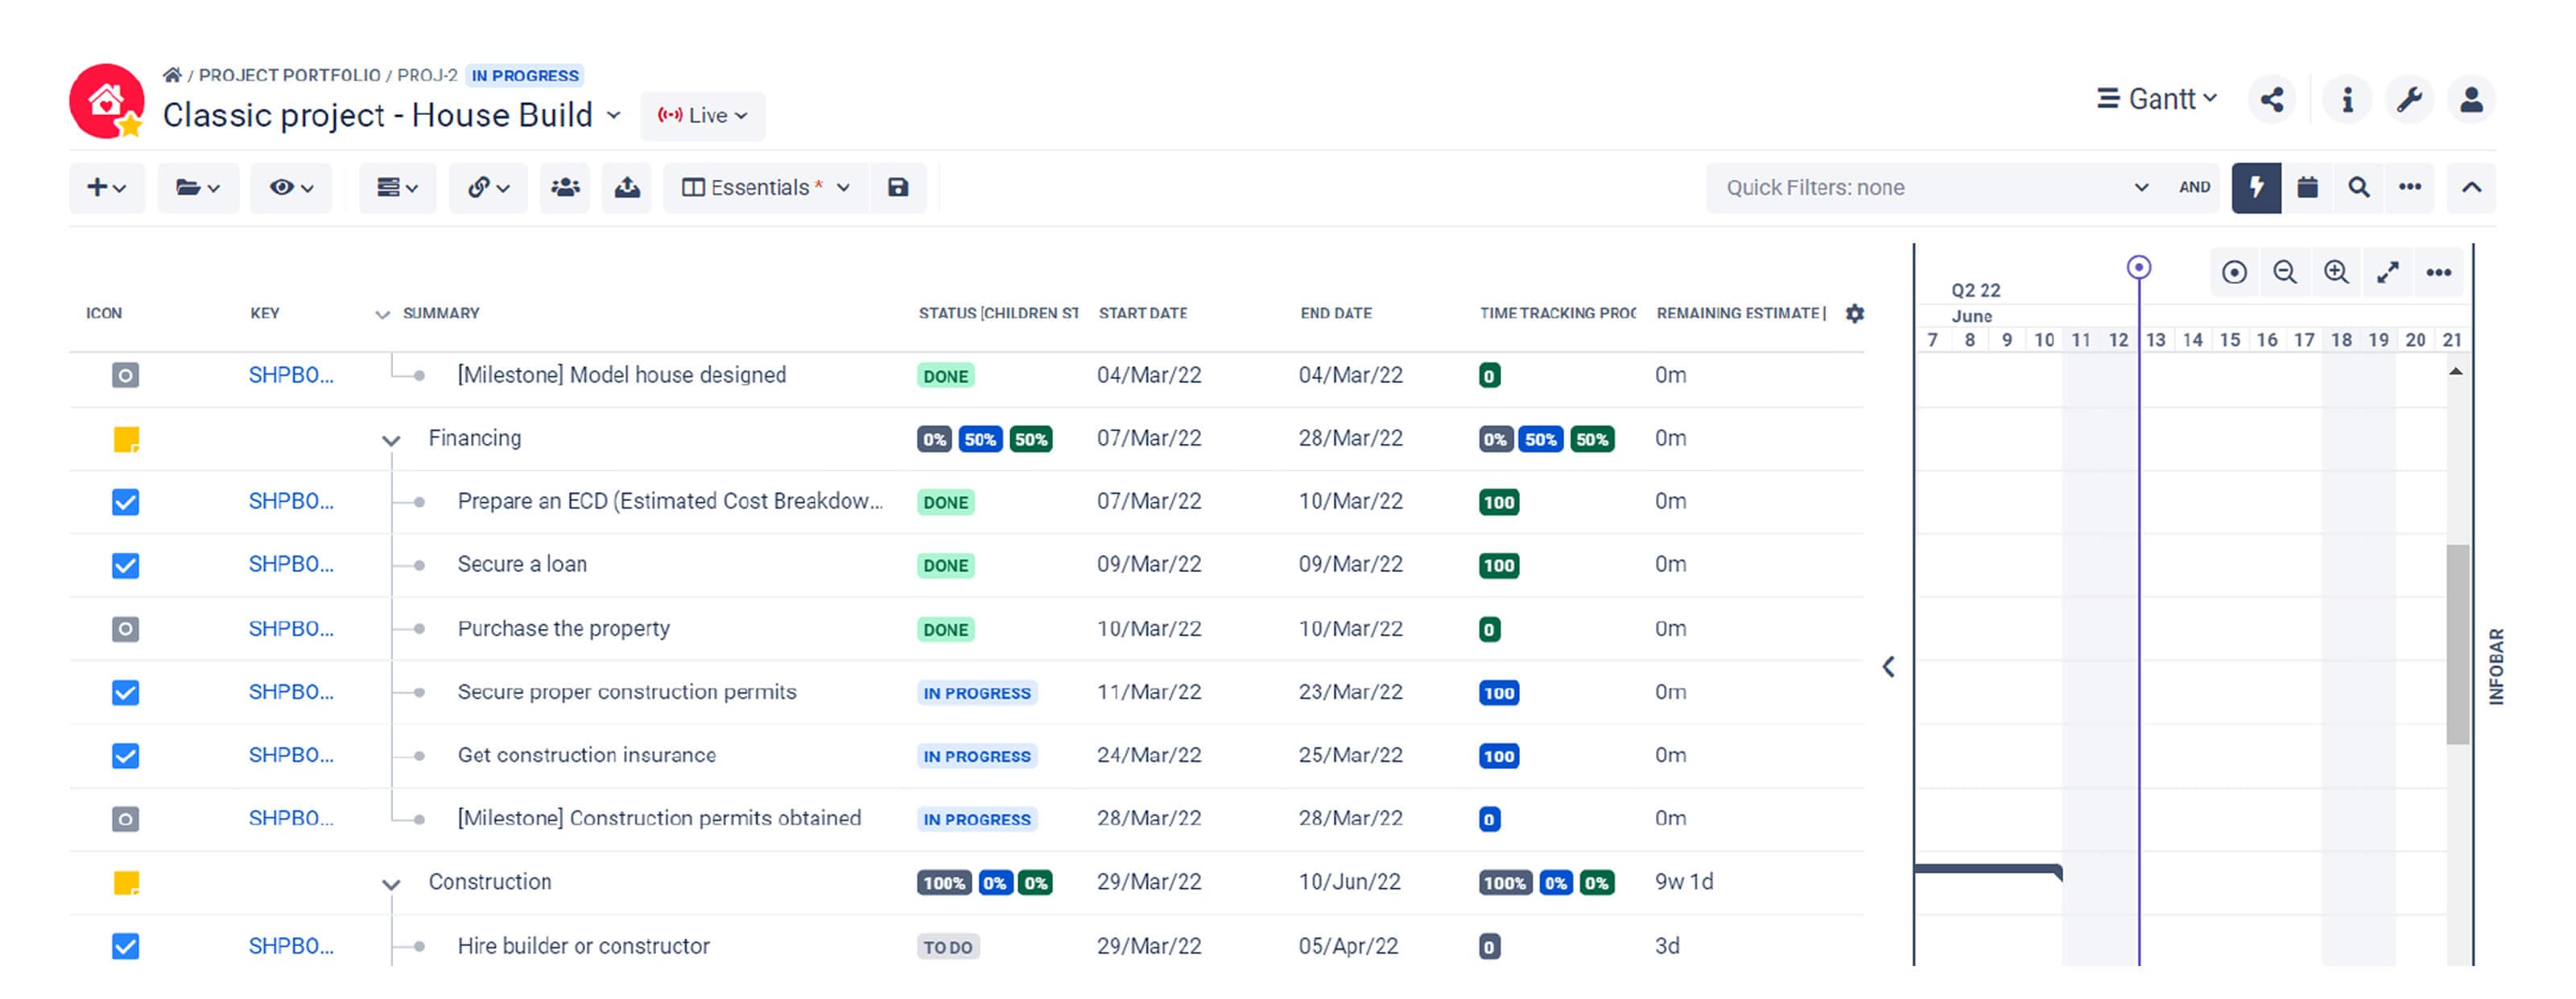This screenshot has width=2576, height=999.
Task: Click the team members icon
Action: [x=565, y=187]
